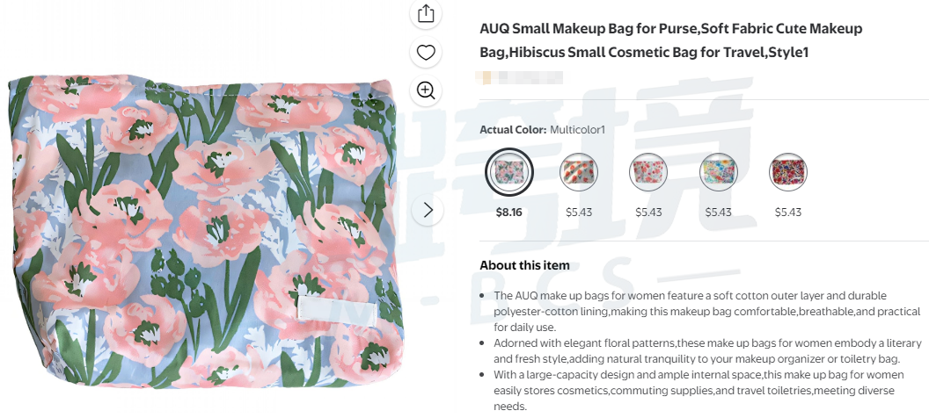
Task: Click the $5.43 price under the last swatch
Action: point(787,213)
